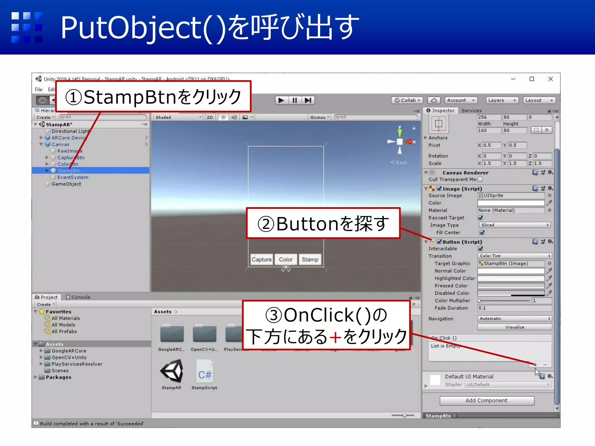Click the Pause button
Screen dimensions: 595x446
(295, 100)
